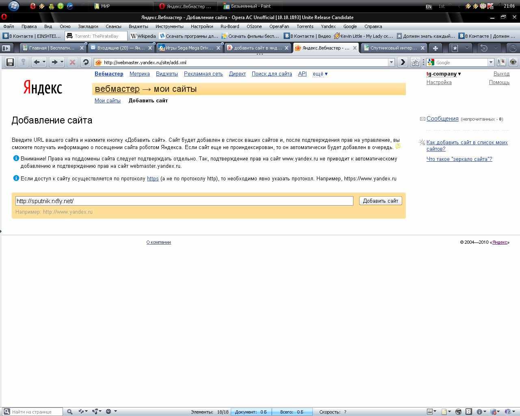Click the clock icon at tab bar end

(513, 48)
